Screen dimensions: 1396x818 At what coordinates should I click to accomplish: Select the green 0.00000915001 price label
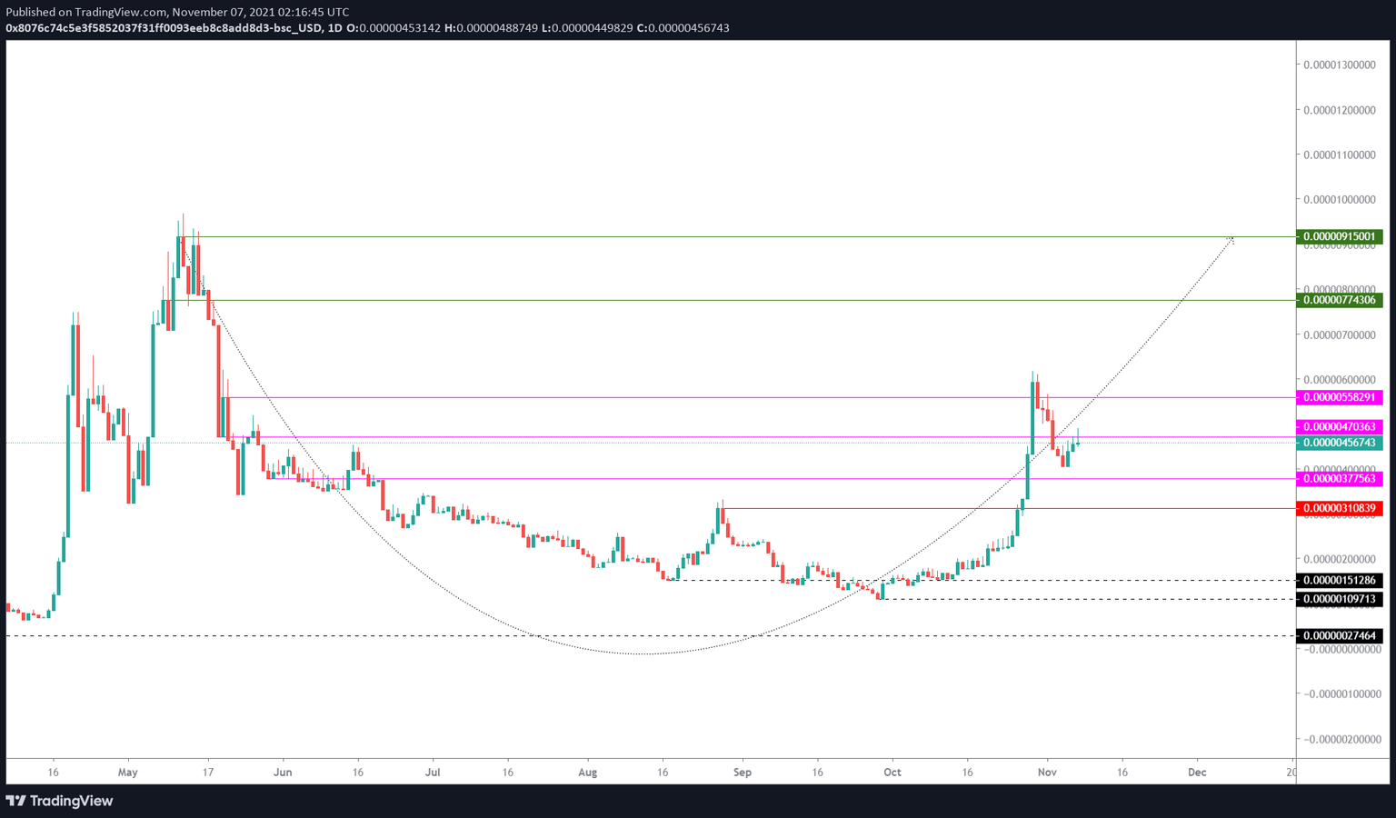point(1340,236)
